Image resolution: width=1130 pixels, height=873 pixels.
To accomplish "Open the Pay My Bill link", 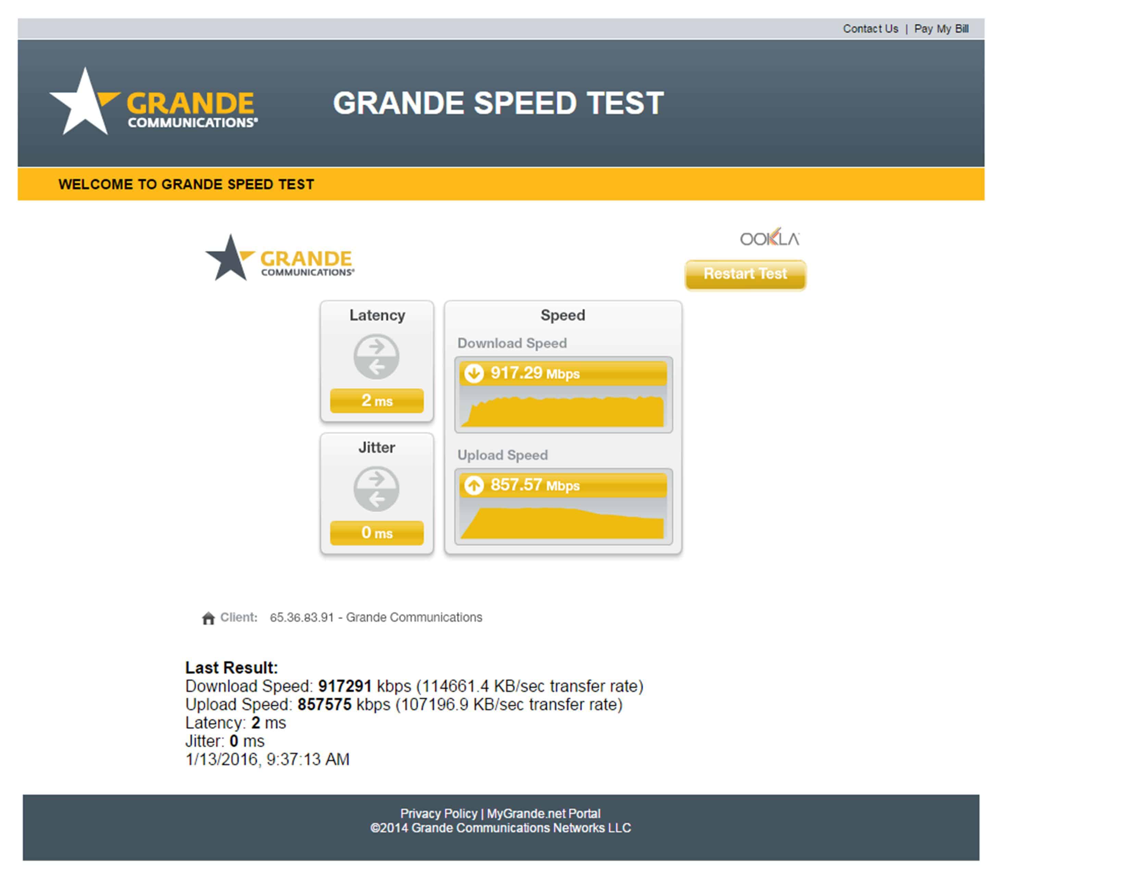I will pos(941,29).
